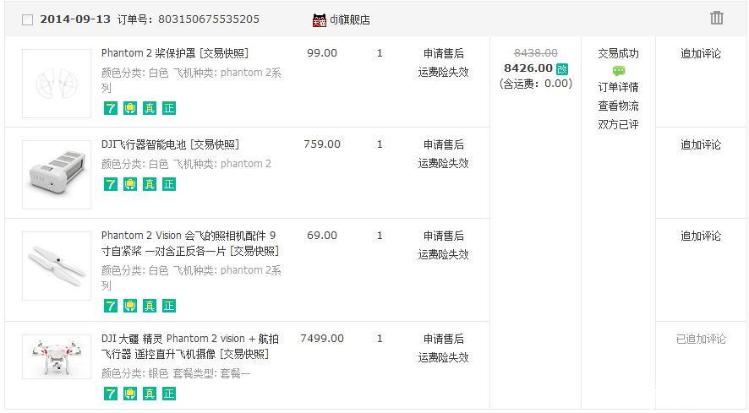Open 订单详情 order details
The height and width of the screenshot is (413, 749).
(618, 87)
